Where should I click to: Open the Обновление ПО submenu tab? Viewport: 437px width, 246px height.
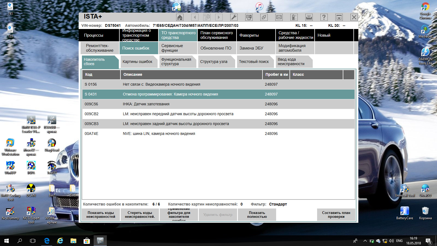coord(217,48)
